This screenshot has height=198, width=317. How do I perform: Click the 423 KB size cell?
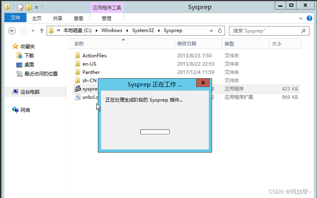coord(290,89)
